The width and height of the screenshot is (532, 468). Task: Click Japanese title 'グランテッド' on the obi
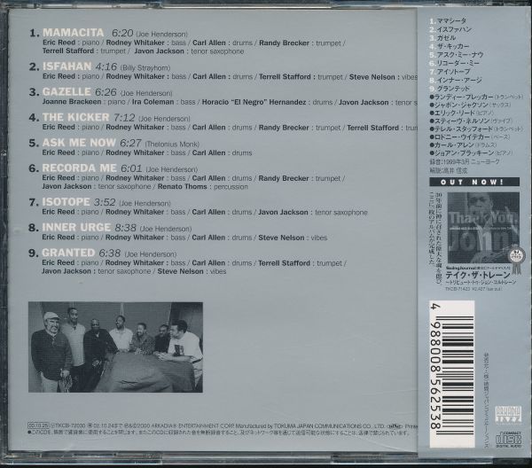(x=453, y=89)
